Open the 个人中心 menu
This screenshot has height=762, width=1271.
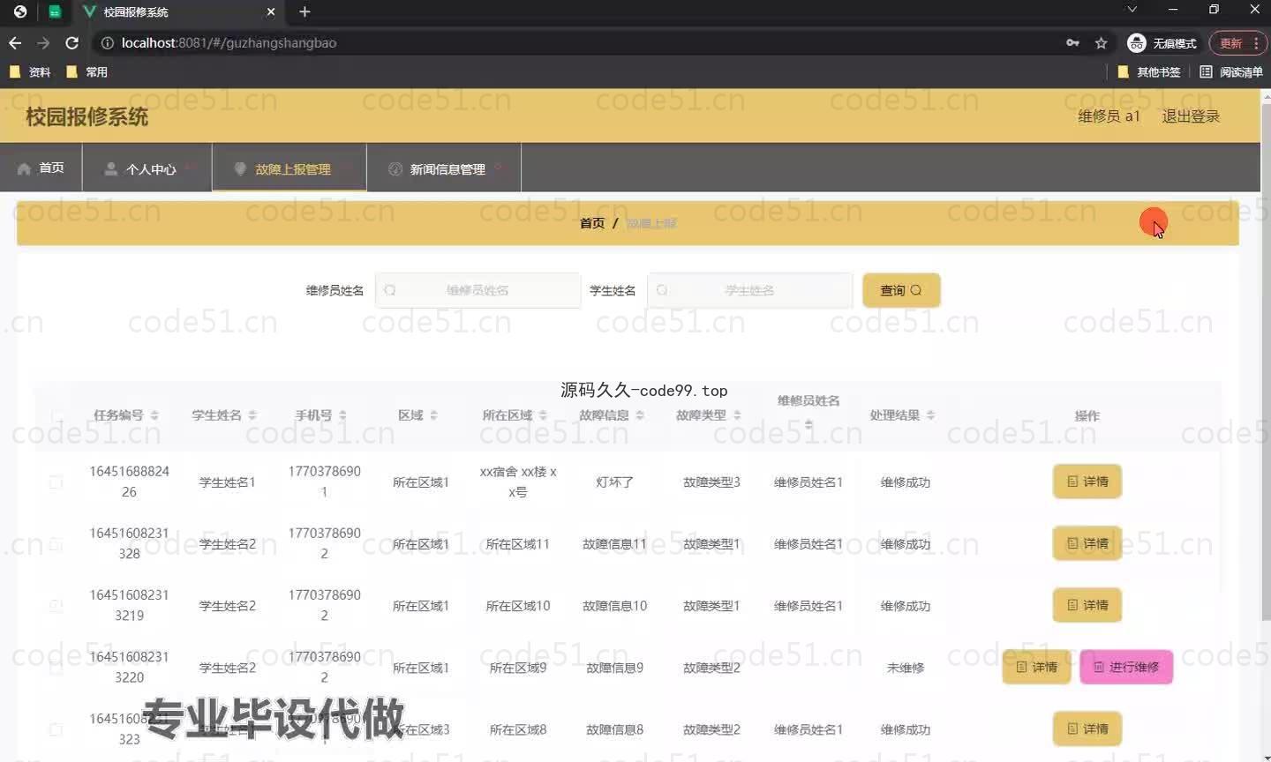click(x=147, y=168)
